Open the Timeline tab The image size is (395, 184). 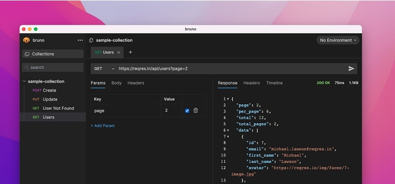274,83
